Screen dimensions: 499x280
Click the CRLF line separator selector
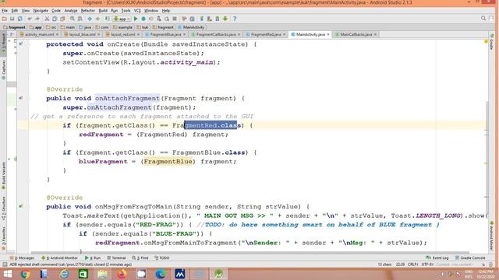point(412,264)
